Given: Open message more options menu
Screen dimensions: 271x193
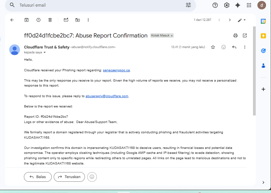Looking at the screenshot, I should click(244, 47).
